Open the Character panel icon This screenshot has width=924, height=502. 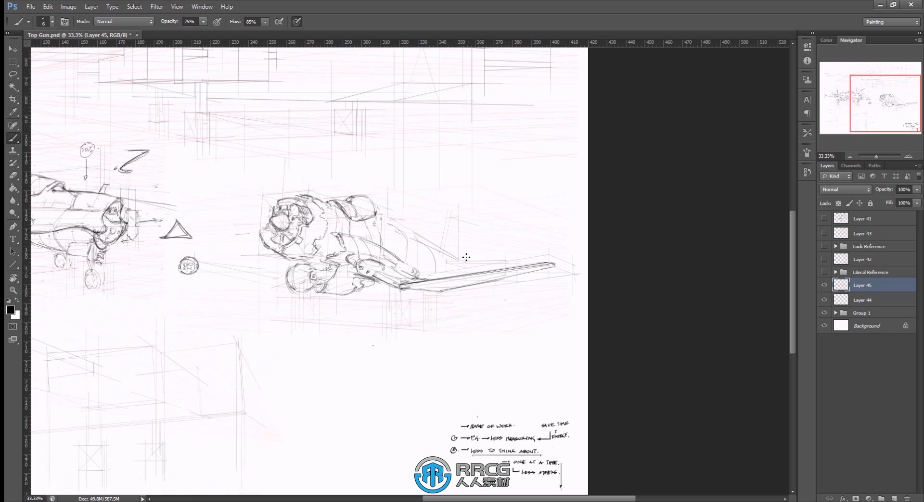click(807, 100)
